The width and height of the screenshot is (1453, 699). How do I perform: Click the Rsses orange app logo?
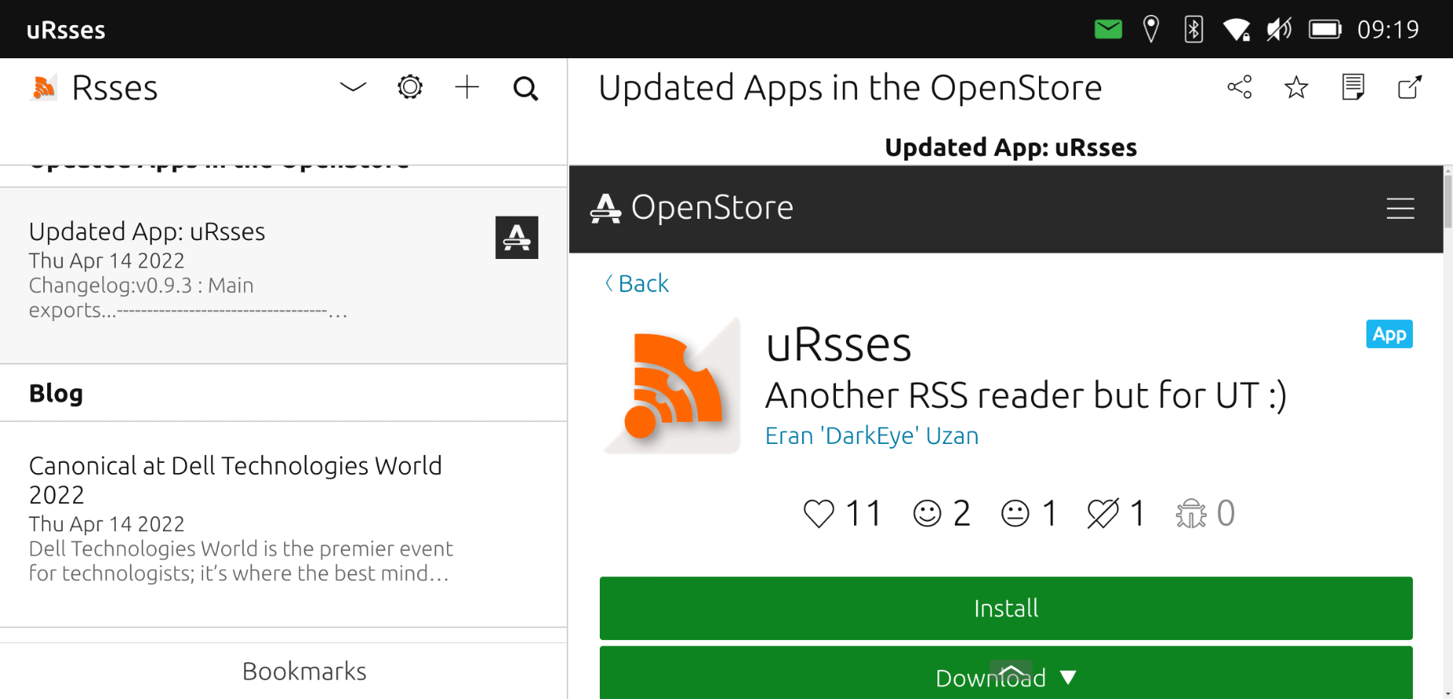(x=44, y=88)
